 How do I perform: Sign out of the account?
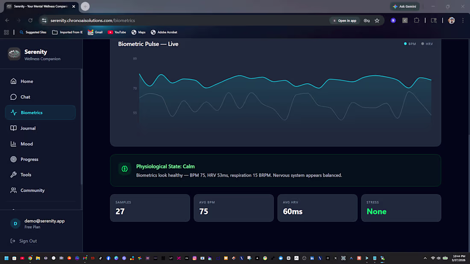point(23,241)
